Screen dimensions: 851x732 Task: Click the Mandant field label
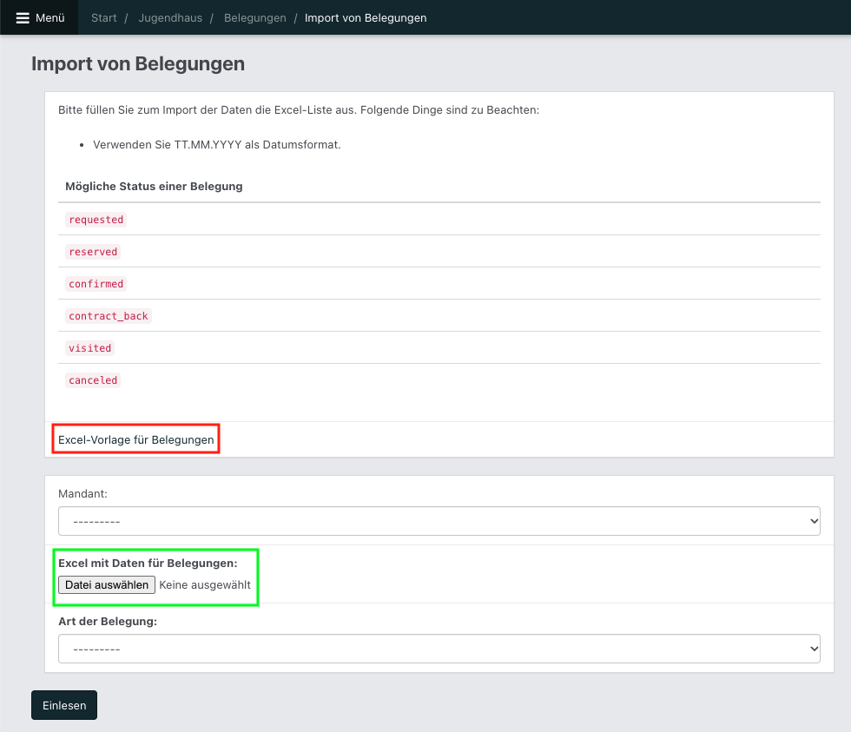coord(82,494)
